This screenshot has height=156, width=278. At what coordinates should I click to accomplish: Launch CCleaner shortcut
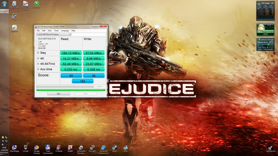click(x=59, y=149)
